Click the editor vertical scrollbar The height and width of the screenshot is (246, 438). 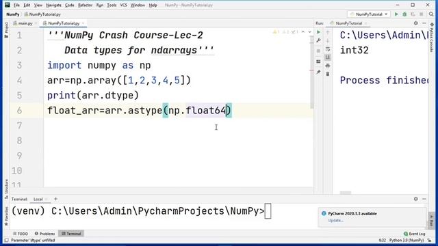coord(312,72)
